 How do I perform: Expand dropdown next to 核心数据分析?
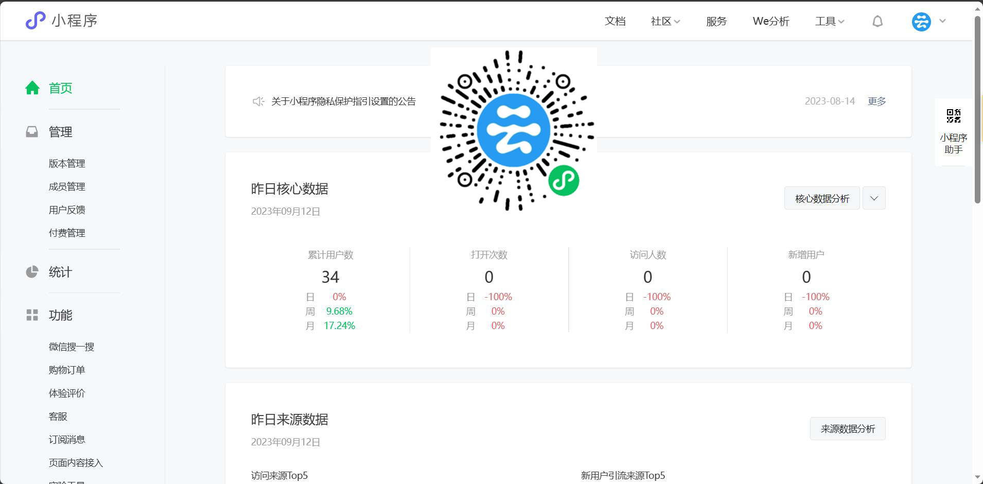(x=874, y=198)
